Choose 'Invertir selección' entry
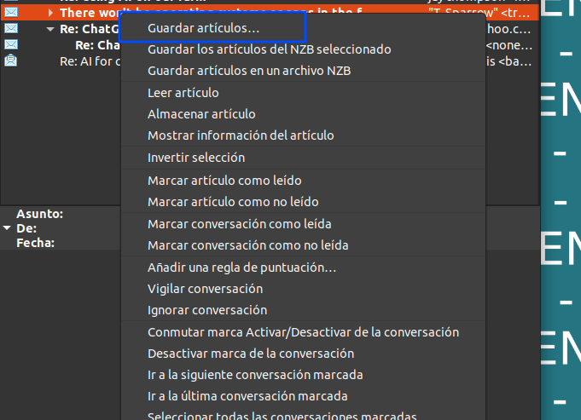 tap(303, 158)
